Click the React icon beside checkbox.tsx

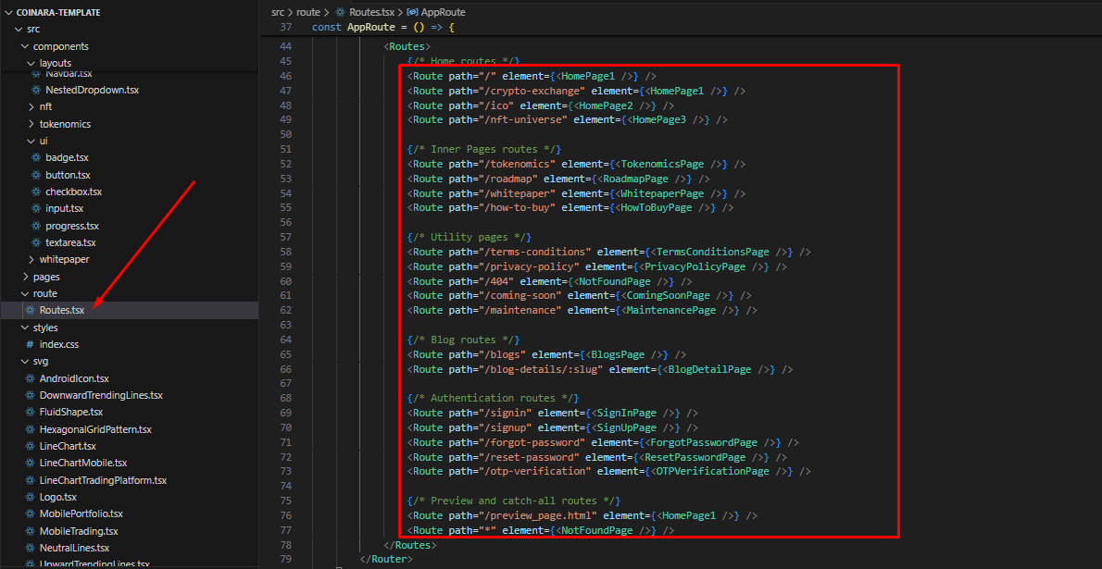[36, 192]
